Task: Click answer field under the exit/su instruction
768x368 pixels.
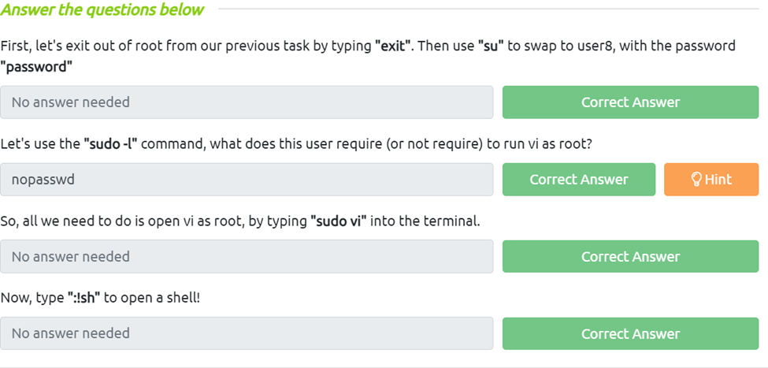Action: pyautogui.click(x=247, y=102)
